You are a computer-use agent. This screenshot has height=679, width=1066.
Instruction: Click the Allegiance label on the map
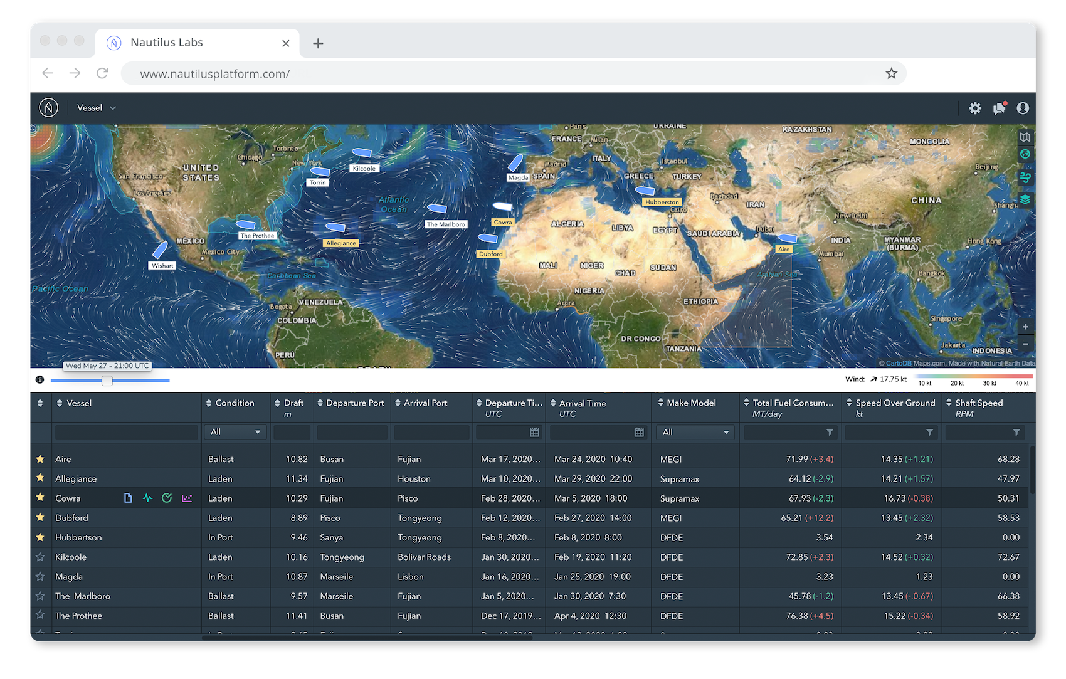pos(341,243)
